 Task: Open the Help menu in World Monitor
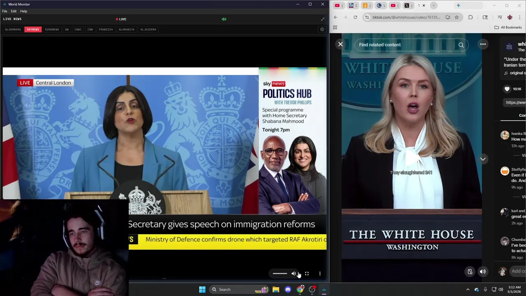(23, 11)
